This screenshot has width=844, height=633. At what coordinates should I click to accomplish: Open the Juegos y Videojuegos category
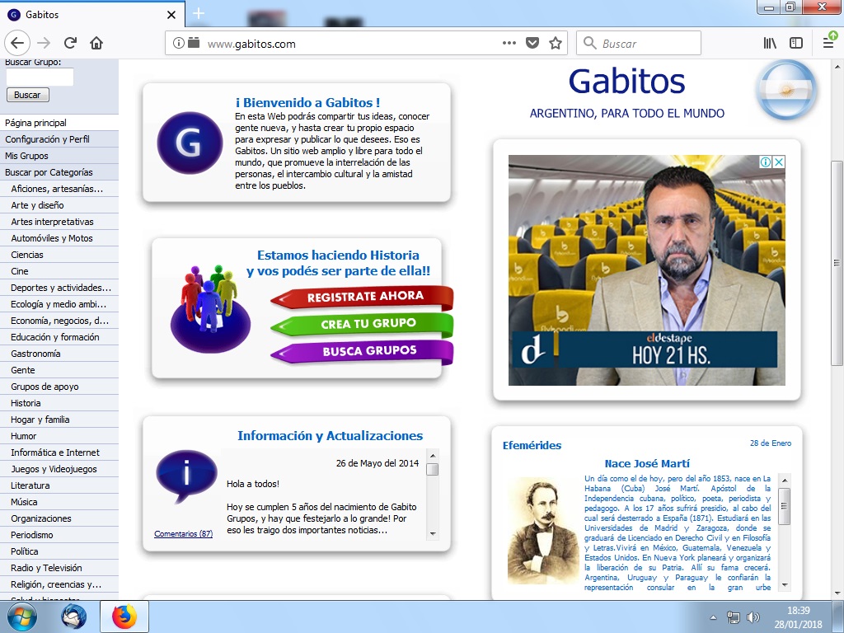(x=59, y=469)
